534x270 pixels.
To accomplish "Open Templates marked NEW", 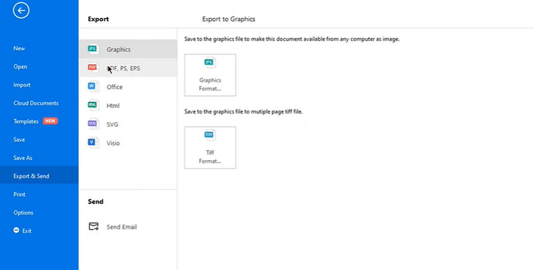I will click(27, 121).
